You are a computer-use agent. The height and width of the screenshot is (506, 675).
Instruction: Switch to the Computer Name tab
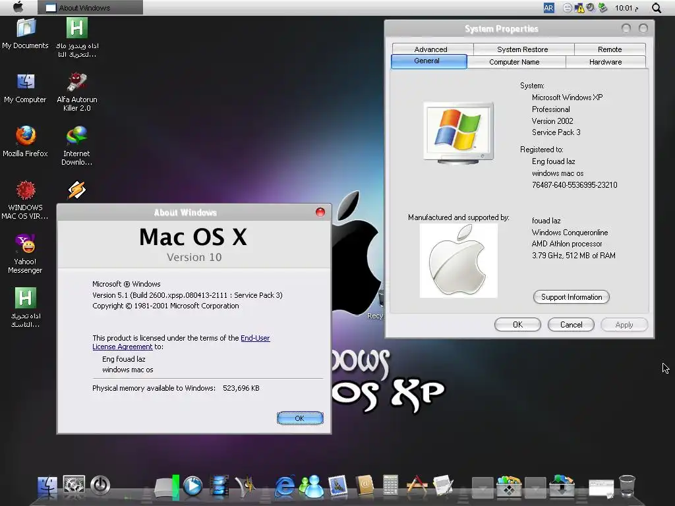[514, 62]
